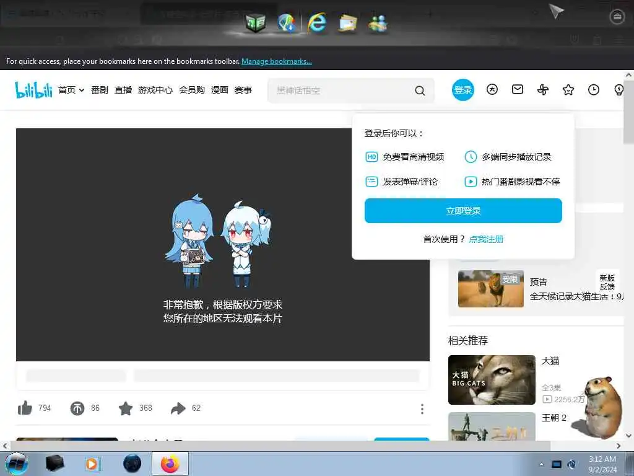The height and width of the screenshot is (476, 634).
Task: Click the hamster mascot on the page
Action: (602, 407)
